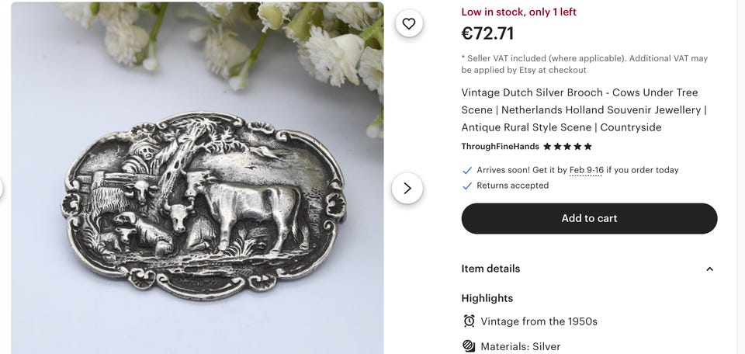
Task: Click the checkmark beside Returns accepted
Action: click(467, 186)
